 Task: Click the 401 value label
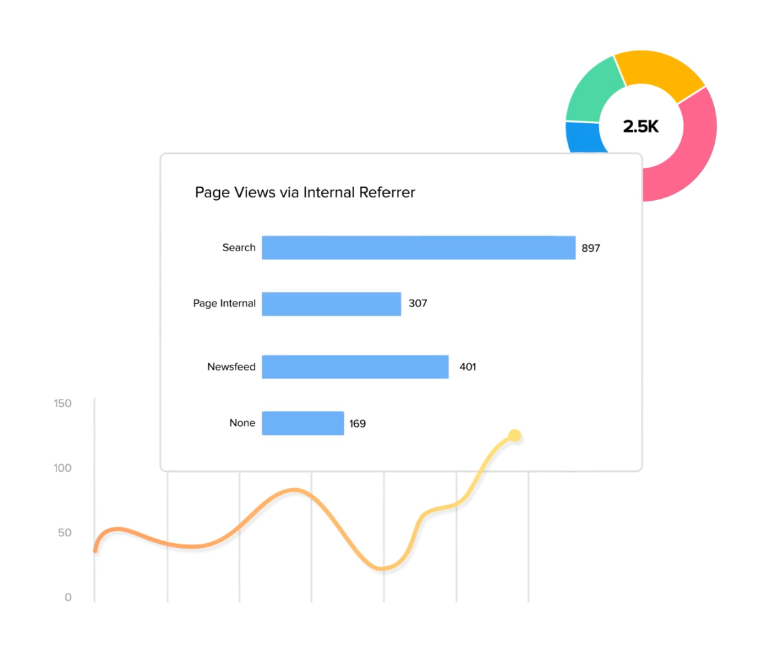[x=468, y=367]
